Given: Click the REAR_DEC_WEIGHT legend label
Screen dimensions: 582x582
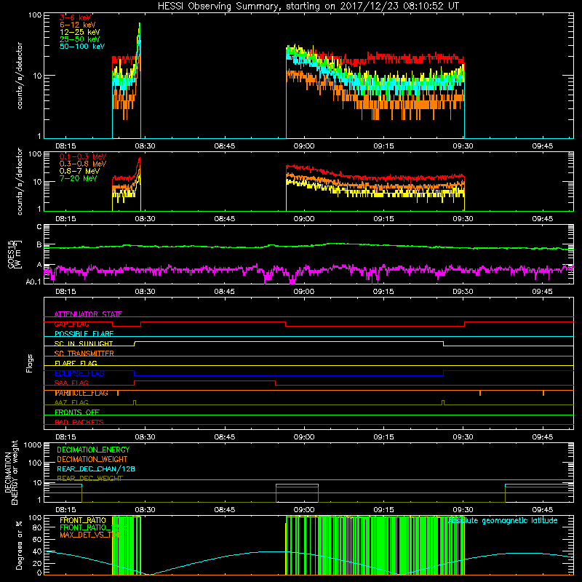Looking at the screenshot, I should click(x=89, y=478).
